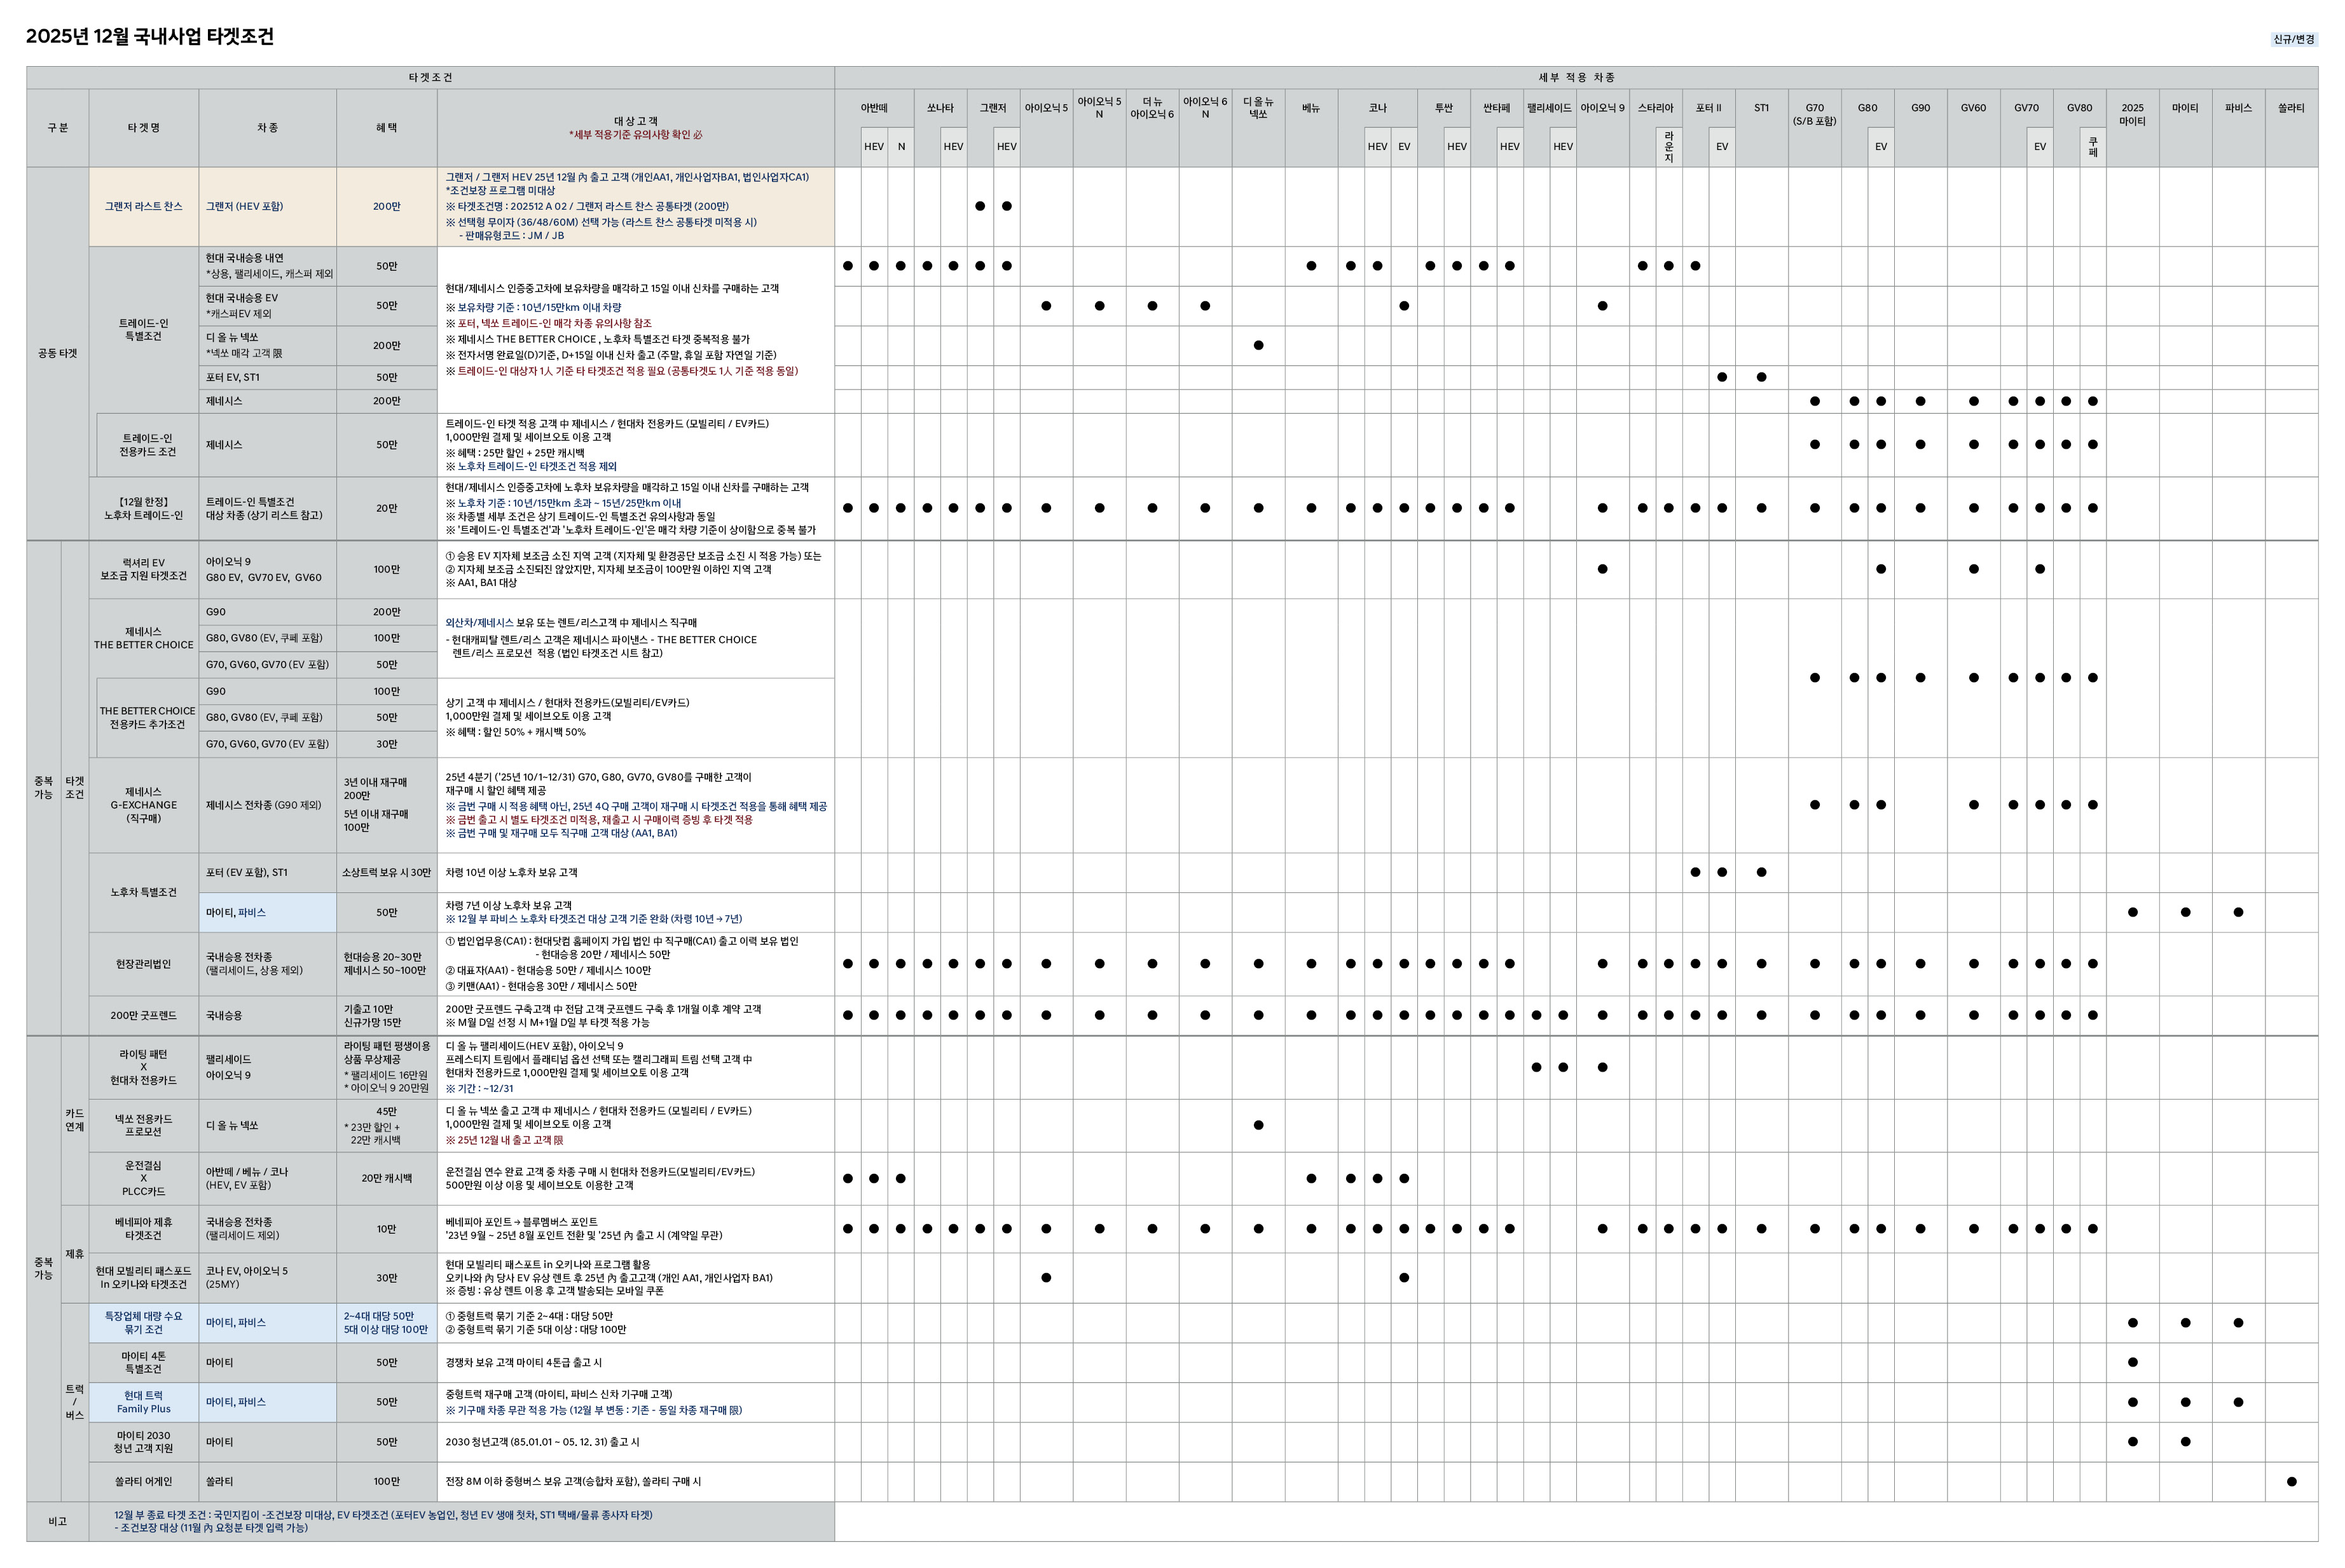Image resolution: width=2345 pixels, height=1568 pixels.
Task: Click the dot in the 쏠라티 어게인 row
Action: (2291, 1481)
